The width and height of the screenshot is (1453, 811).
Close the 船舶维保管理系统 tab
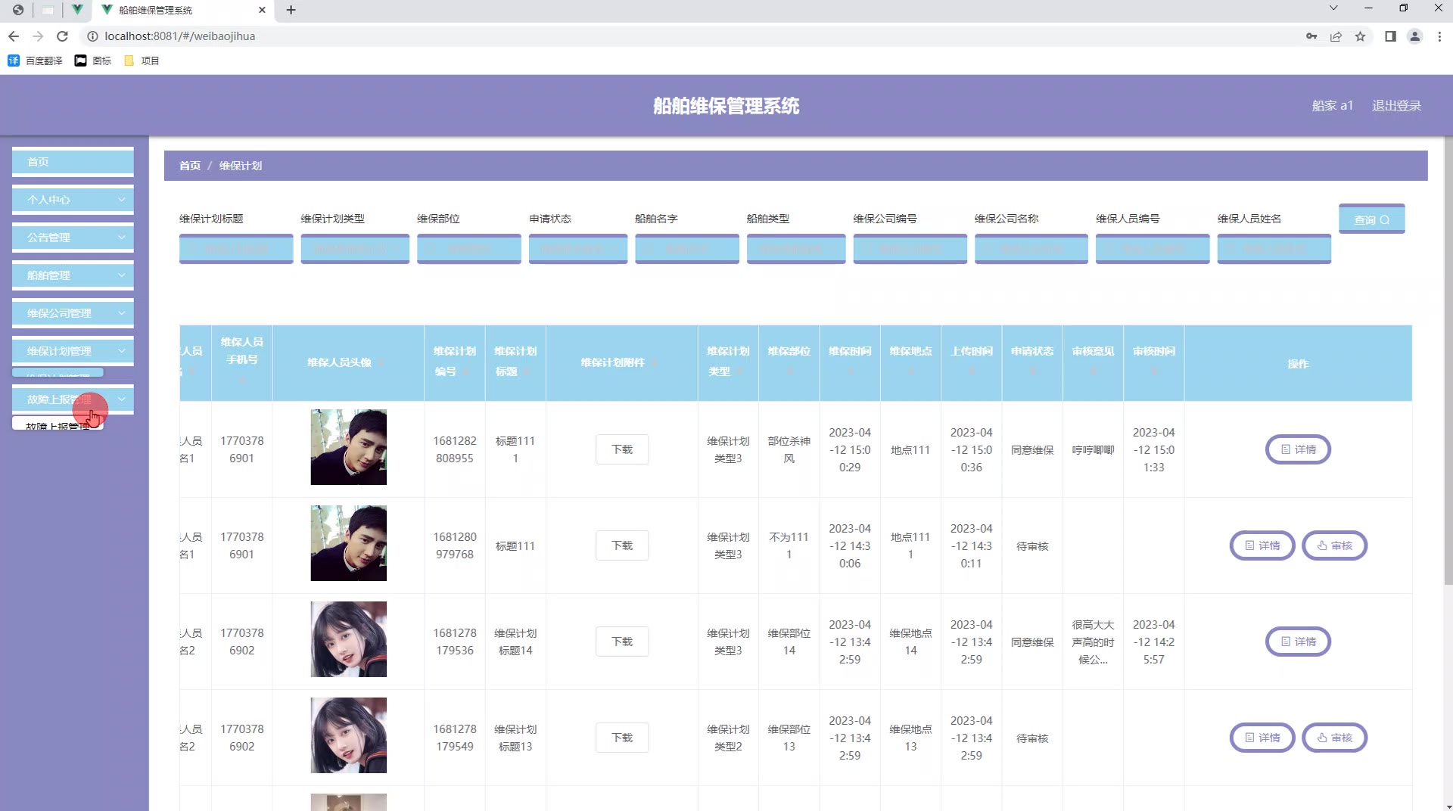(262, 10)
